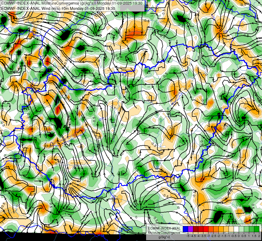Image resolution: width=262 pixels, height=241 pixels.
Task: Click the -2.5 tick label on the legend
Action: pos(213,236)
